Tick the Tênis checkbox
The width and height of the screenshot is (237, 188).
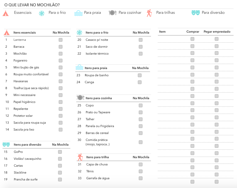coord(141,171)
